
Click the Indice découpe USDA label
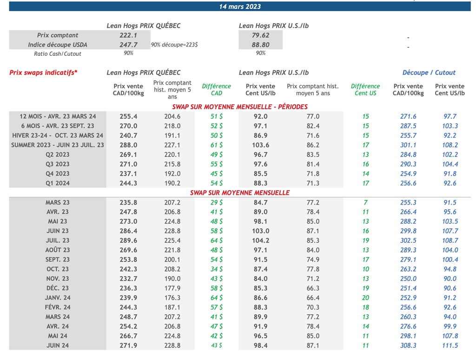(x=58, y=45)
